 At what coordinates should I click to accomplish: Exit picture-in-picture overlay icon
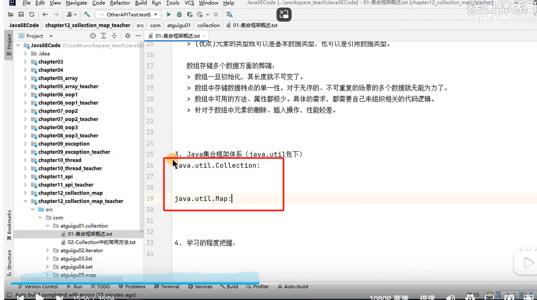[284, 14]
